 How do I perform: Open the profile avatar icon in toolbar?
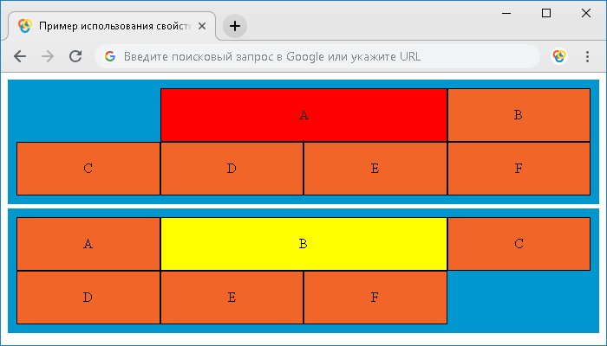559,56
